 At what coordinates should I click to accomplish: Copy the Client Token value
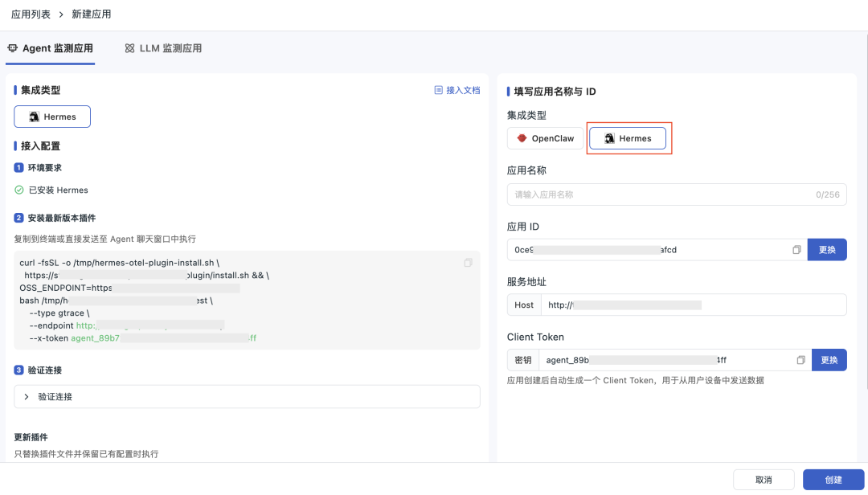click(x=800, y=360)
